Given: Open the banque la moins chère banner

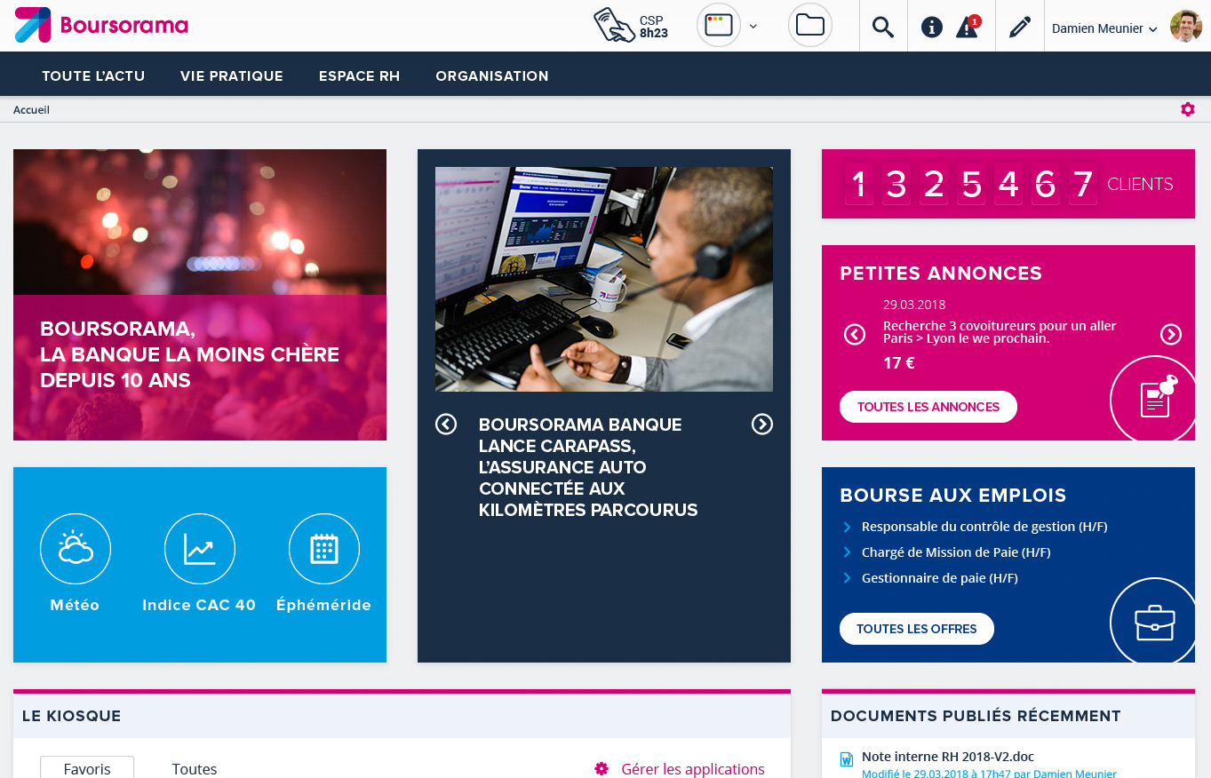Looking at the screenshot, I should pos(200,295).
